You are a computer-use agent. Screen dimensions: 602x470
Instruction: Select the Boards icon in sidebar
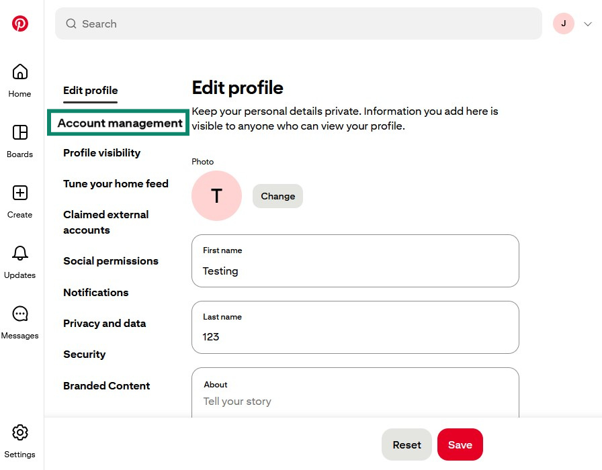pyautogui.click(x=19, y=132)
